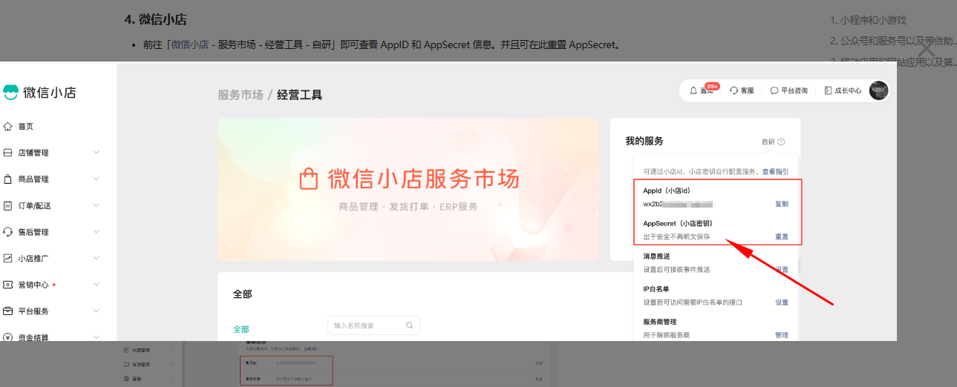Click 设置 for IP白名单
The width and height of the screenshot is (957, 387).
[782, 302]
